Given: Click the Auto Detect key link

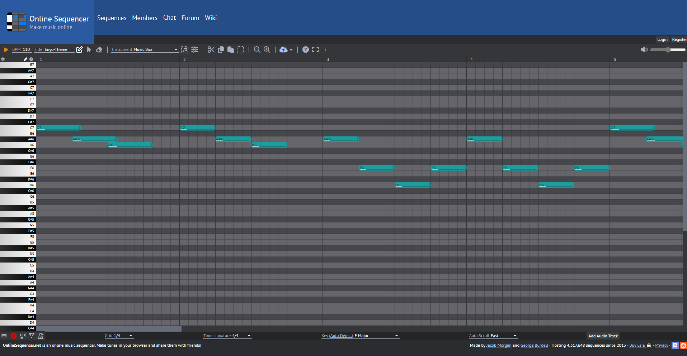Looking at the screenshot, I should [x=341, y=336].
